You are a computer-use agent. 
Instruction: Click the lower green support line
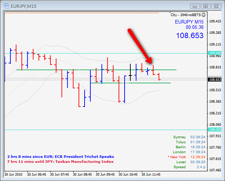[131, 83]
